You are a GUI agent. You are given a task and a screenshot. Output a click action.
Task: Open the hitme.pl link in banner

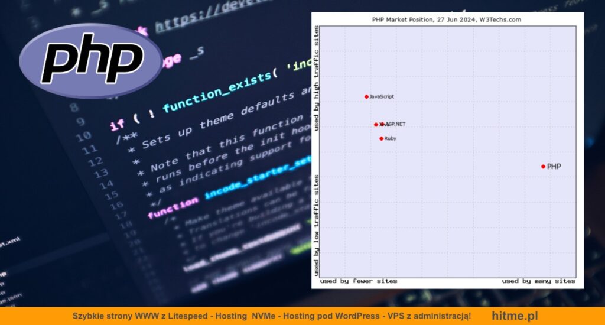515,316
